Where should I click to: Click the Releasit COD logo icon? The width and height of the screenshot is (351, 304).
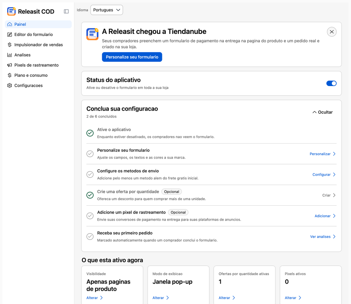[11, 11]
